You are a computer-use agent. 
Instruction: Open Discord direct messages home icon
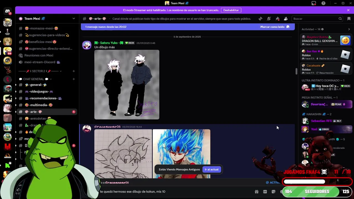click(x=7, y=11)
